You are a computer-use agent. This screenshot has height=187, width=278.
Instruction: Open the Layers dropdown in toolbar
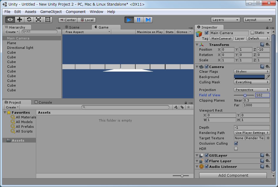(x=226, y=20)
